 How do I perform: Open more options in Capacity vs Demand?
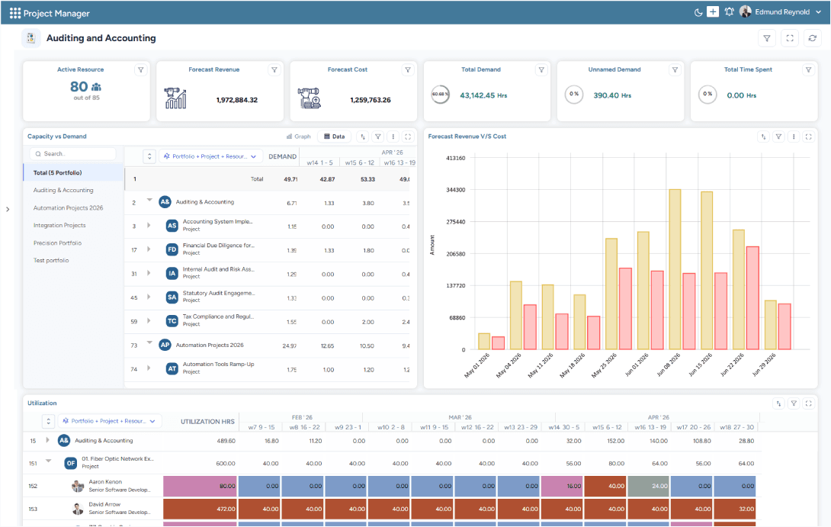point(393,137)
